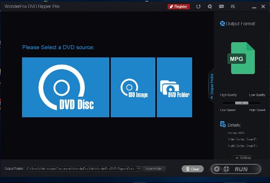Adjust the quality/speed slider handle

242,103
